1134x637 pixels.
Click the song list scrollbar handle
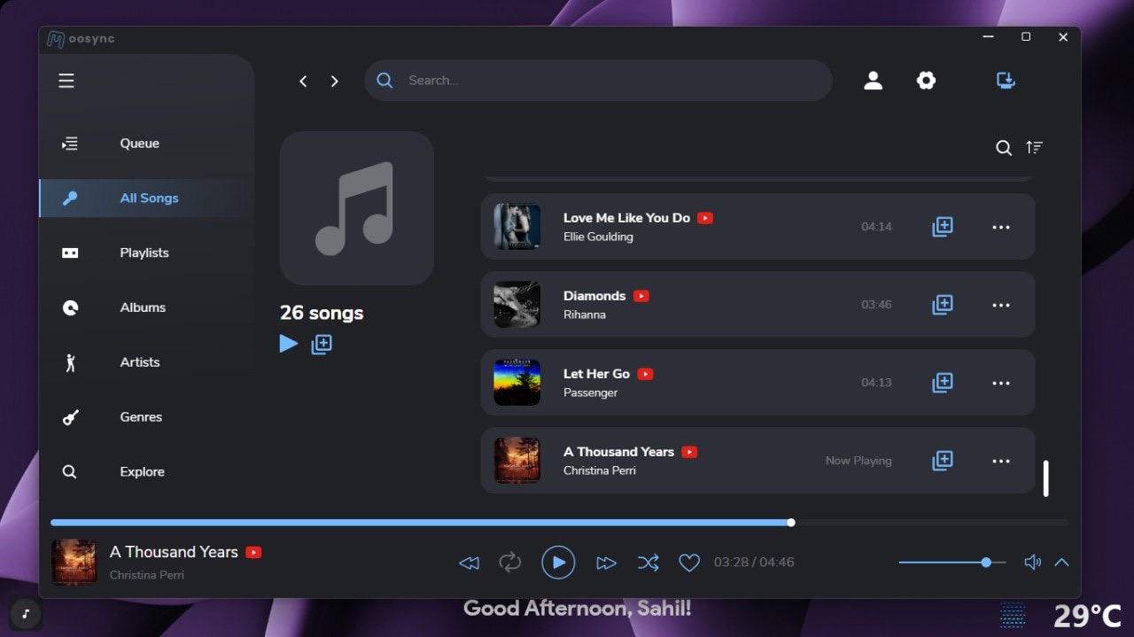pos(1045,478)
